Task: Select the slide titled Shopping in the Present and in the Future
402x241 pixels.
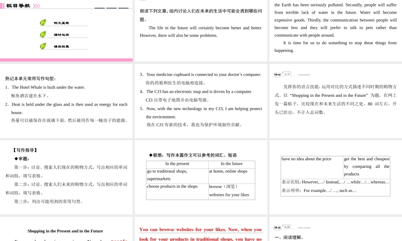Action: pyautogui.click(x=66, y=229)
